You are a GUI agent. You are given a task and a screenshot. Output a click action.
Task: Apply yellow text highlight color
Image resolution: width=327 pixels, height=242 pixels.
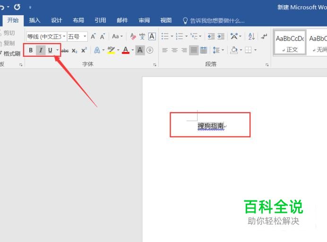pos(111,50)
